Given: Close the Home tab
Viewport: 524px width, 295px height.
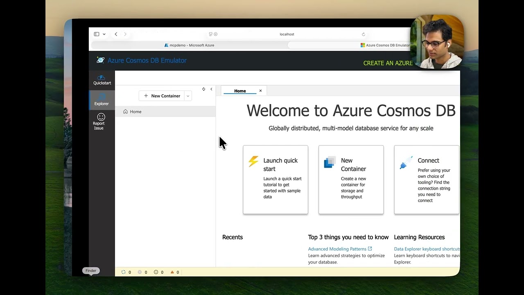Looking at the screenshot, I should click(x=260, y=91).
